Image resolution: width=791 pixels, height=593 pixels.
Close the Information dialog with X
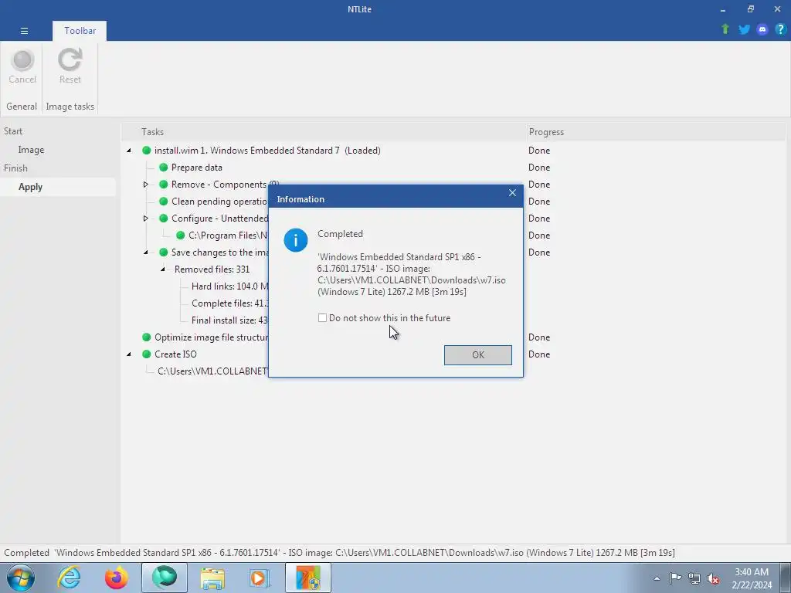pos(512,192)
